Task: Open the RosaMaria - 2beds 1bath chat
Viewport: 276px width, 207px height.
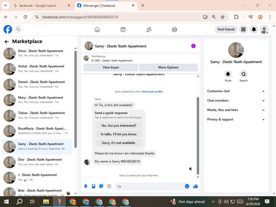Action: pyautogui.click(x=37, y=131)
